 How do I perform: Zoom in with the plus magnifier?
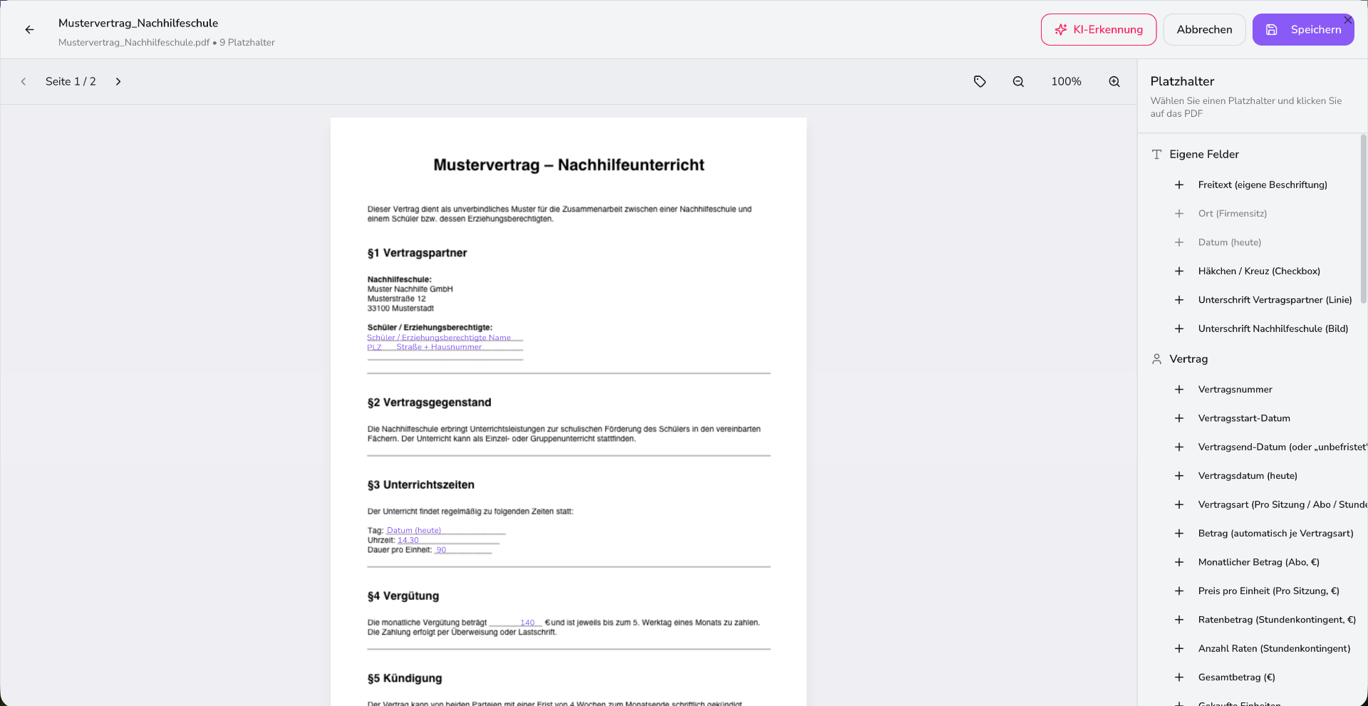1114,82
